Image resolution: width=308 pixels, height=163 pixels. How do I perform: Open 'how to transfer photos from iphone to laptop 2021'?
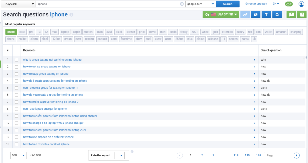tap(55, 130)
